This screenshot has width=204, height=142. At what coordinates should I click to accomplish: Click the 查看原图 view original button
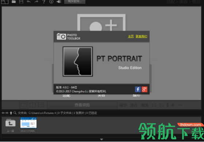click(82, 105)
